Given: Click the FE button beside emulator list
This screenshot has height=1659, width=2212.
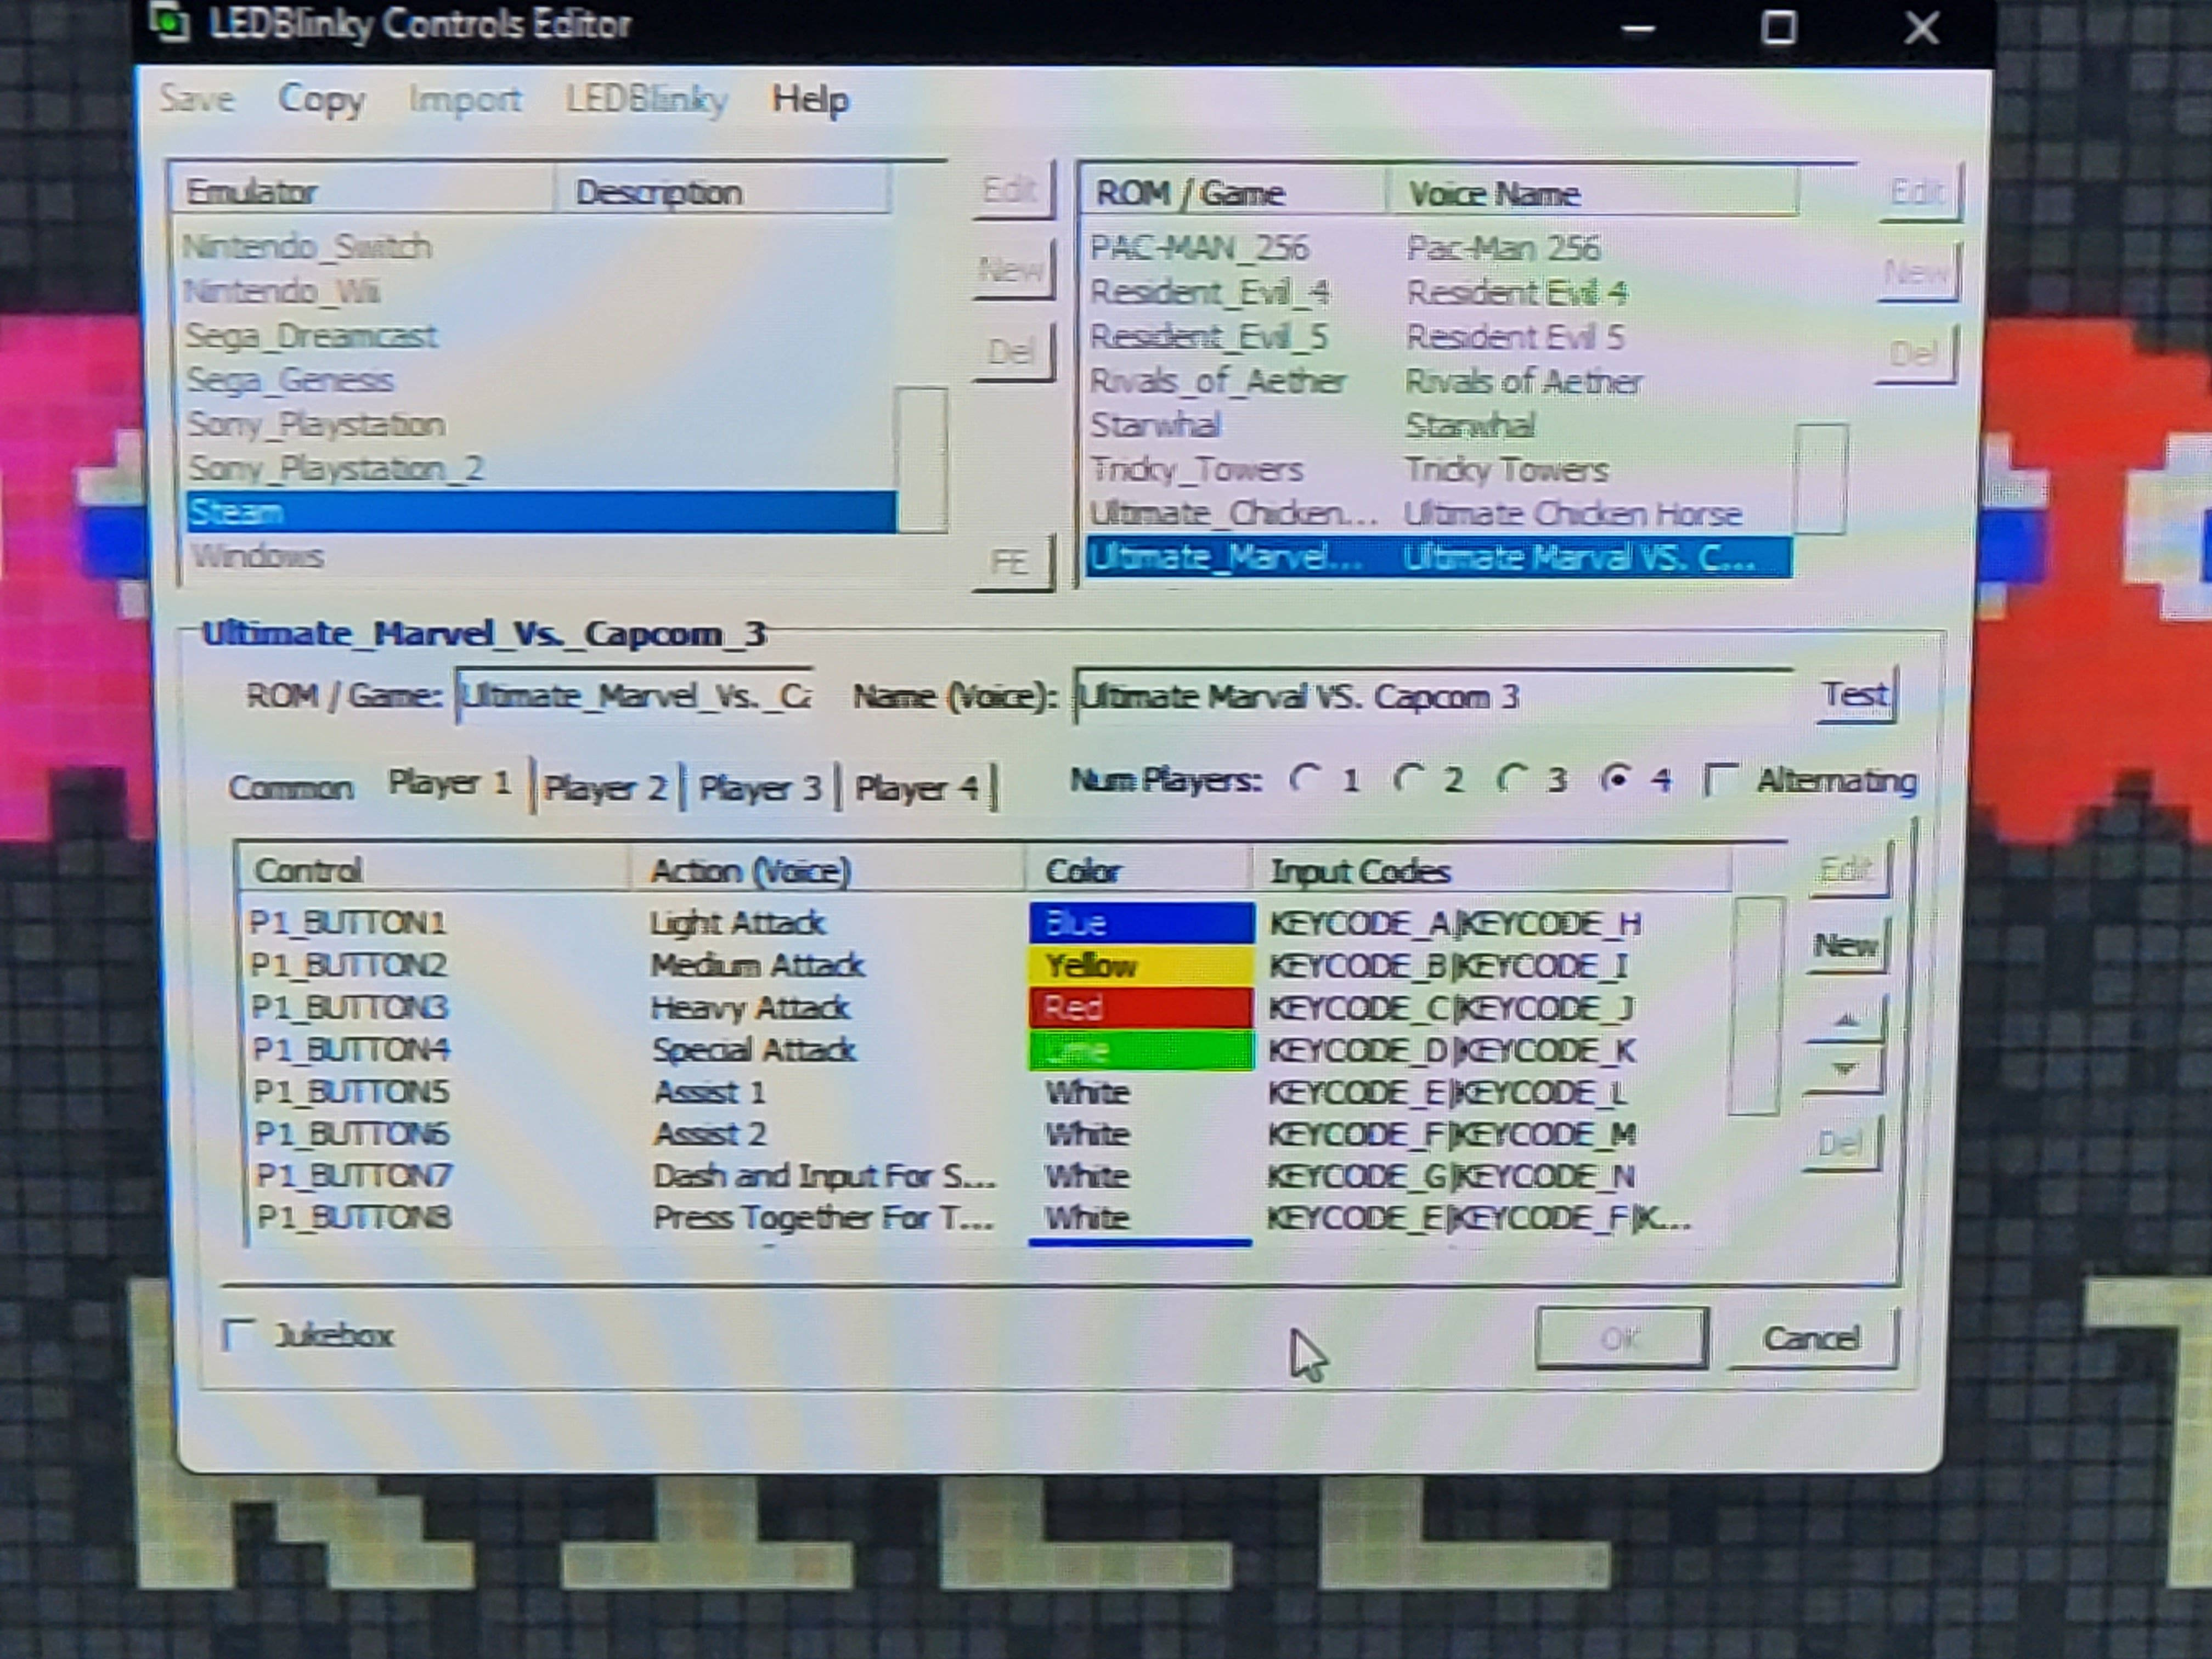Looking at the screenshot, I should (1012, 562).
